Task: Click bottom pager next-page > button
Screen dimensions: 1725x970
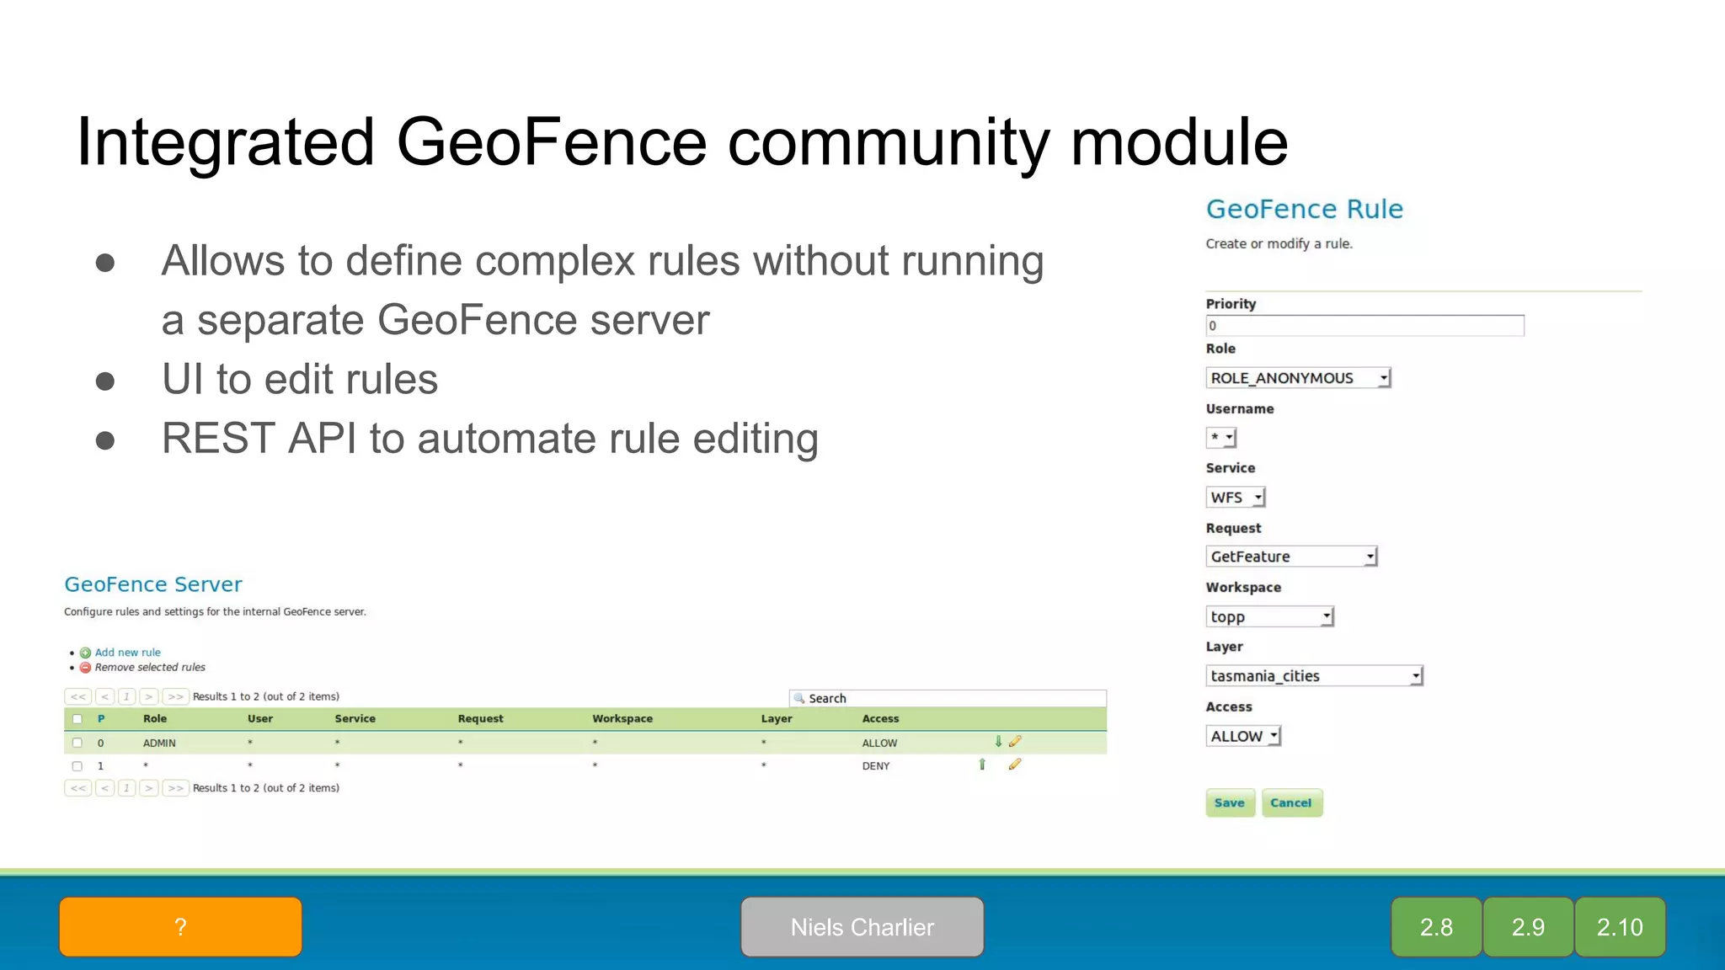Action: point(148,788)
